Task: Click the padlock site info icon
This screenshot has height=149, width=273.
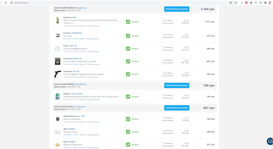Action: pos(11,3)
